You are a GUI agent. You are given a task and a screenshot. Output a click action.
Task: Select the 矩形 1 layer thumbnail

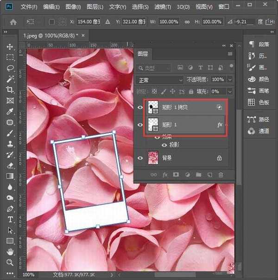tap(153, 125)
